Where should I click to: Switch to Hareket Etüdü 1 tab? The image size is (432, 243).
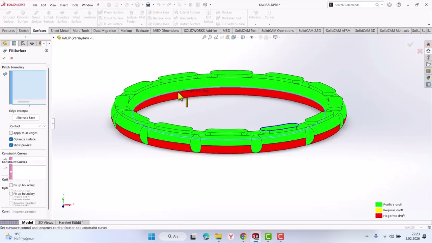coord(71,223)
